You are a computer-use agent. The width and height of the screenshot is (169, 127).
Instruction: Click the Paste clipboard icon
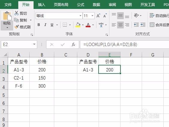click(7, 16)
